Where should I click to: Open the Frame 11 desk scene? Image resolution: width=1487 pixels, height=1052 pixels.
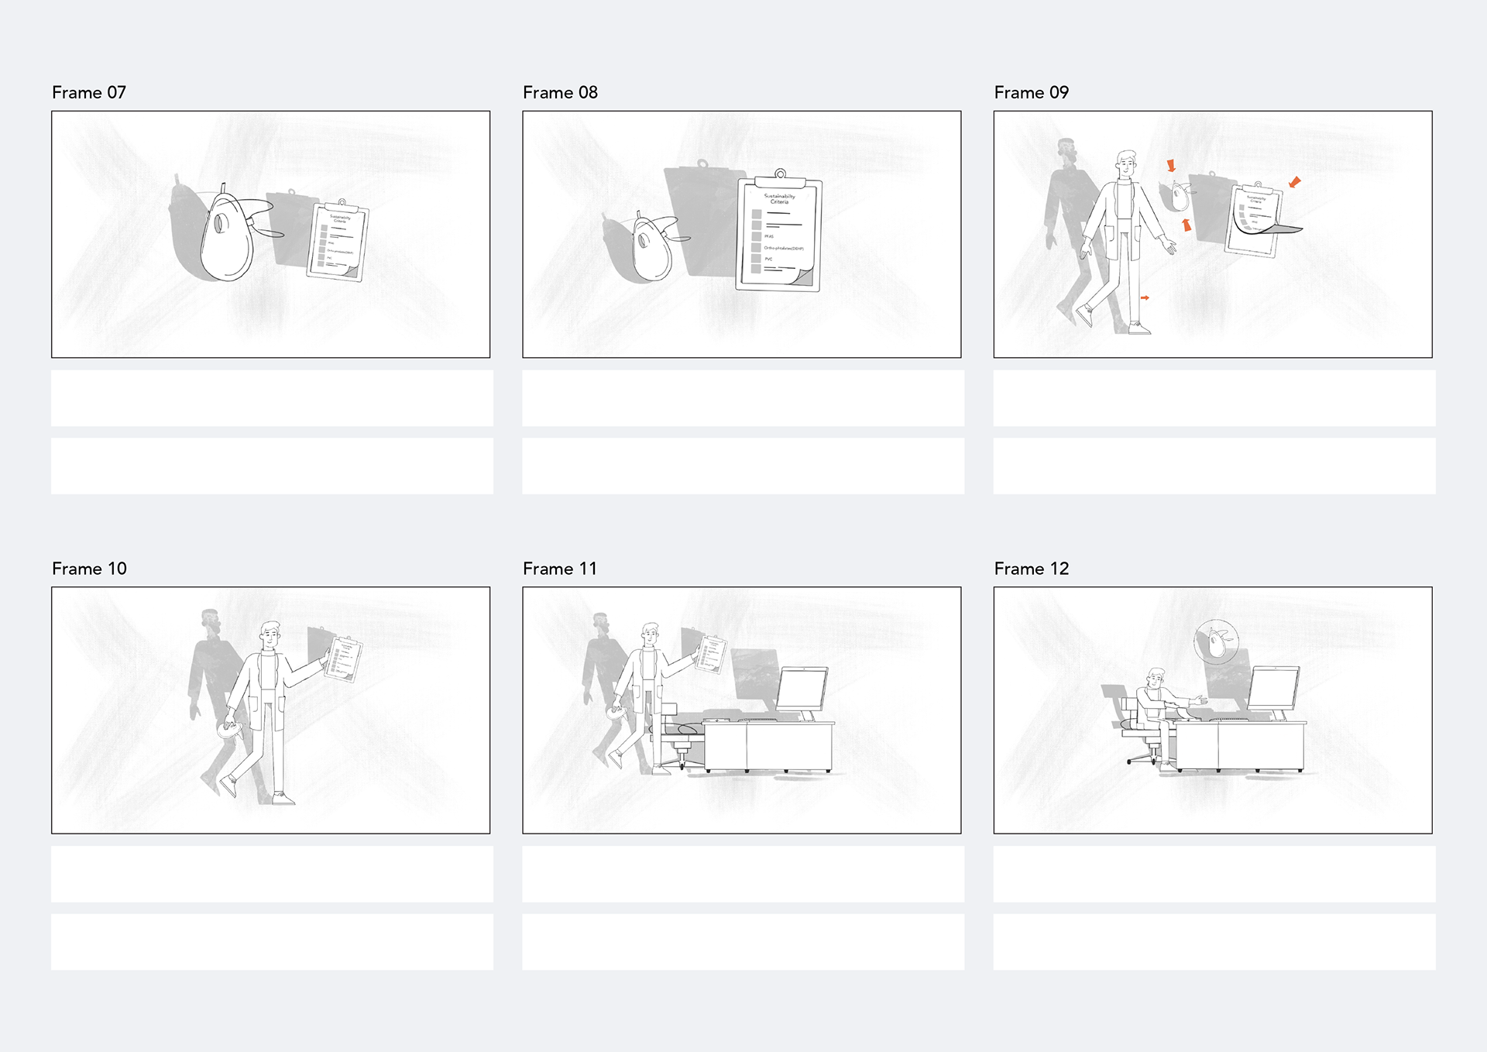coord(742,710)
